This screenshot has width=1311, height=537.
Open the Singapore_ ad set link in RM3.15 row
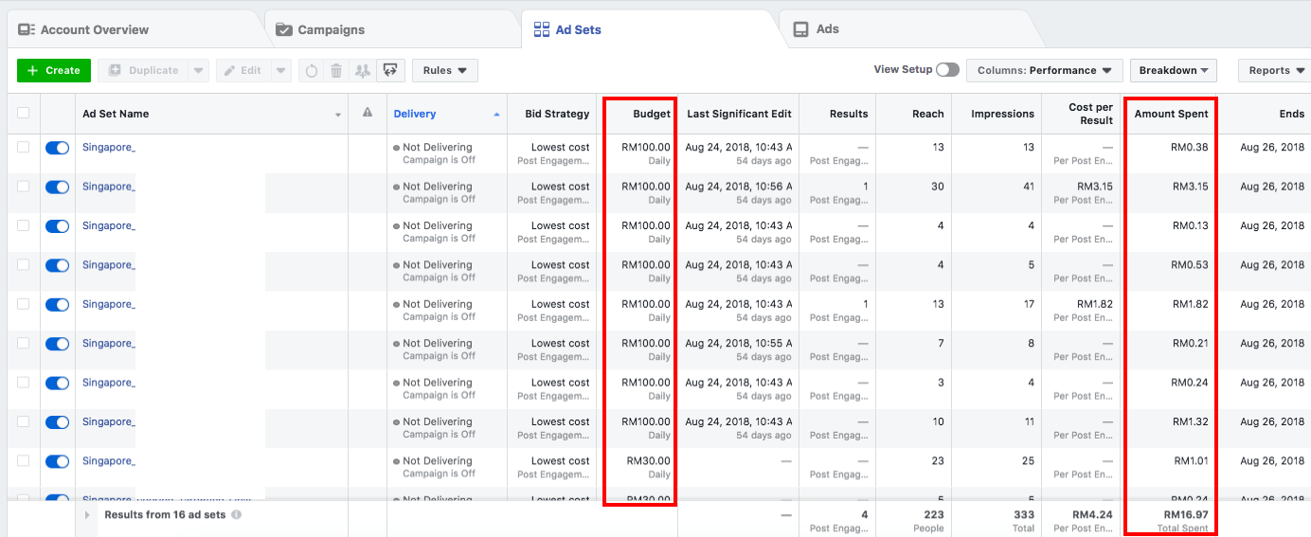[x=109, y=187]
